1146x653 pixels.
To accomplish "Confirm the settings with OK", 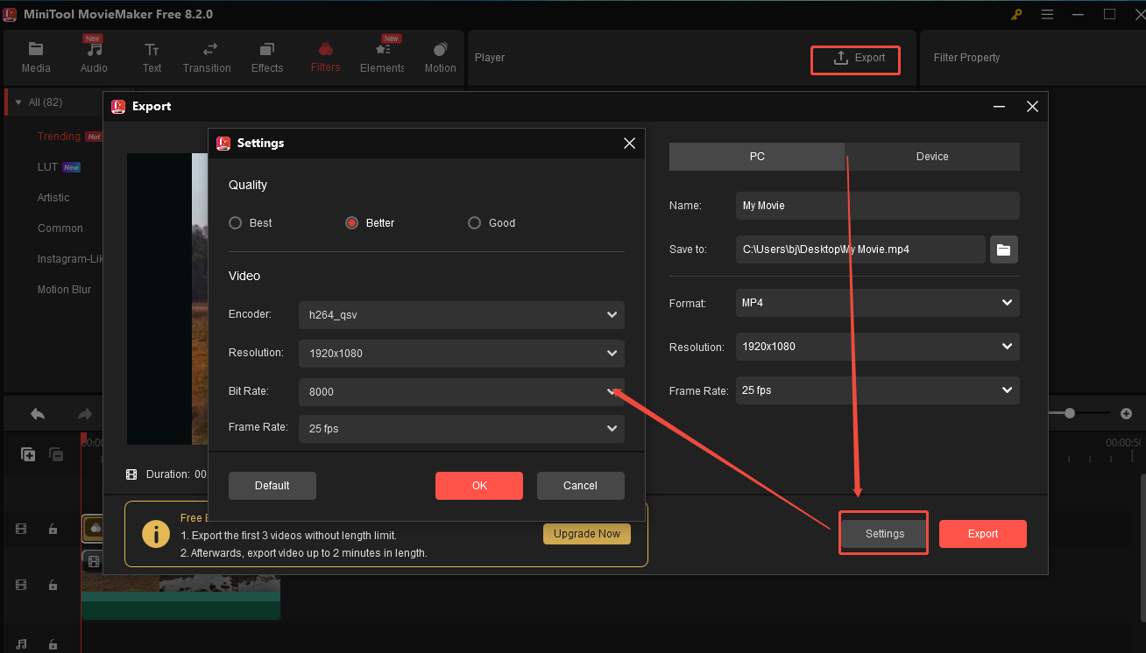I will pos(479,486).
